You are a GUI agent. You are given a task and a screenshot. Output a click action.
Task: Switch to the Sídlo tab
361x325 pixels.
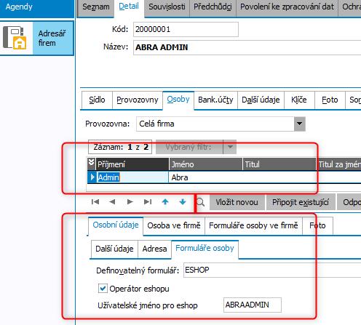pos(97,100)
